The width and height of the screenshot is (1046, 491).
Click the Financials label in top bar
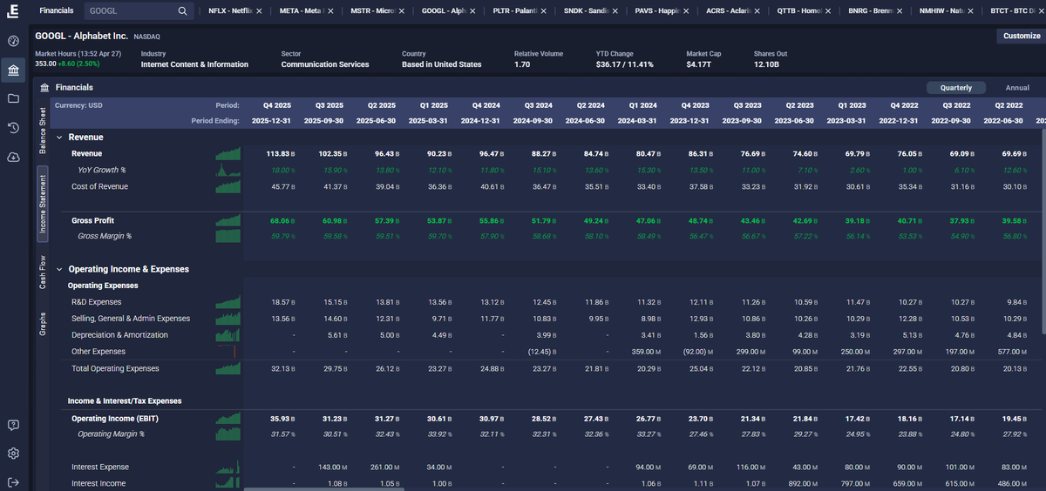coord(57,11)
